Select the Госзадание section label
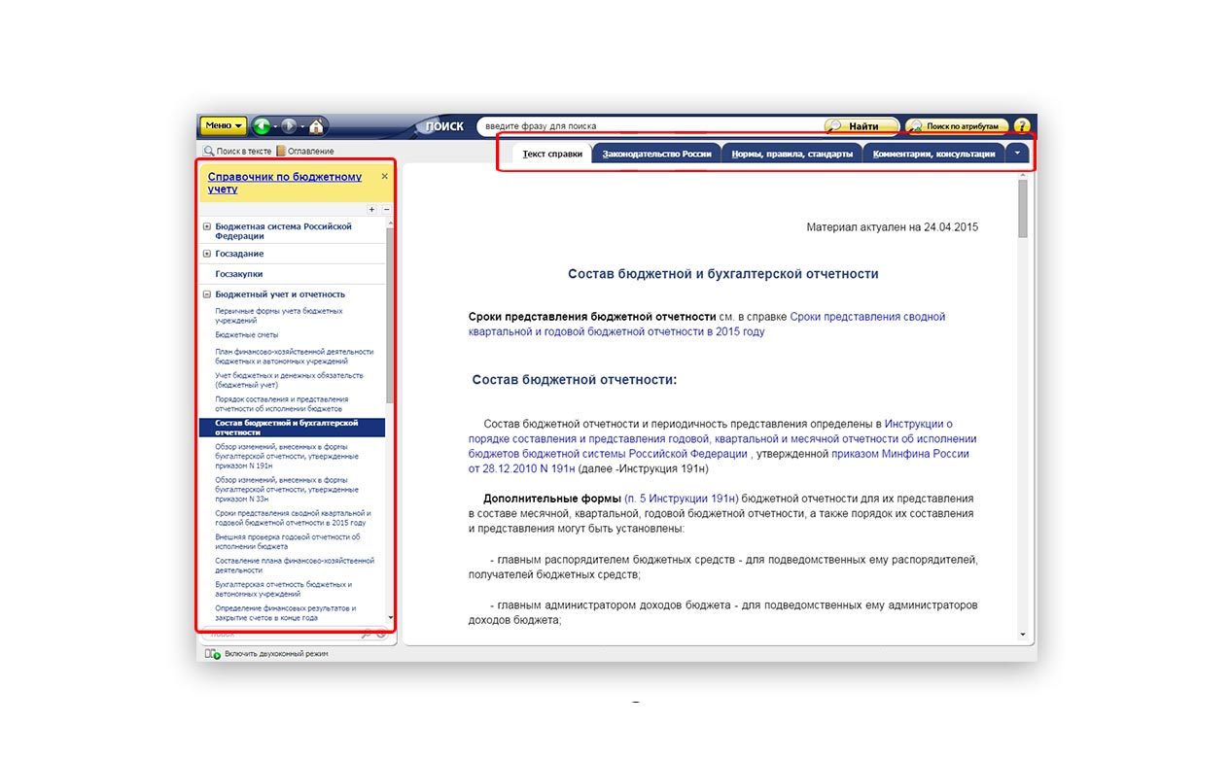 (x=239, y=254)
